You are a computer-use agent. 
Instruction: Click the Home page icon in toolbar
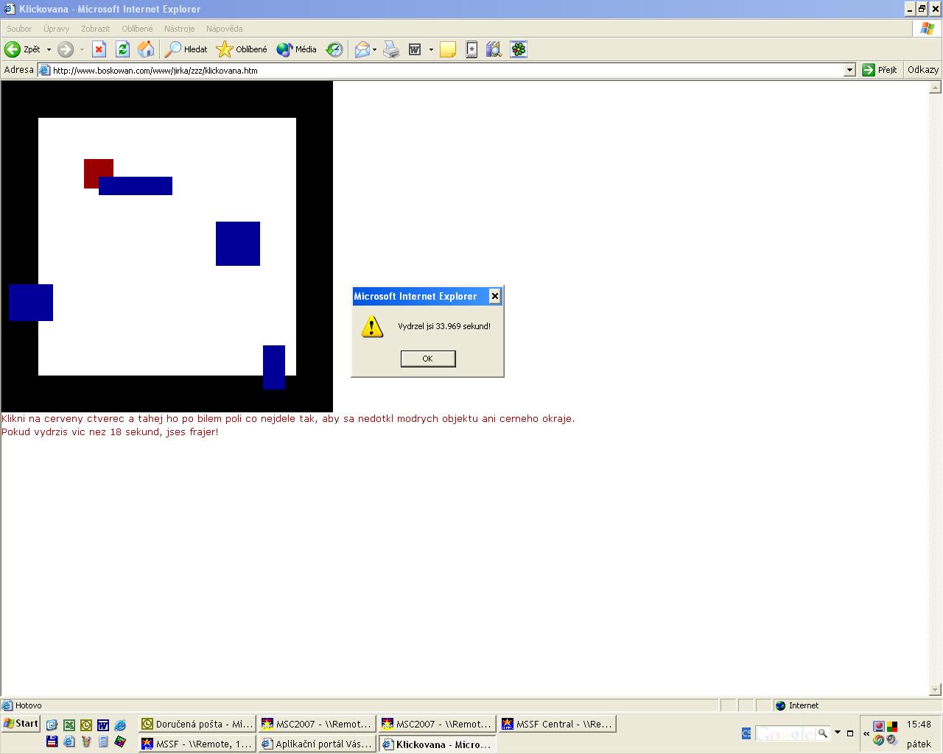(146, 49)
